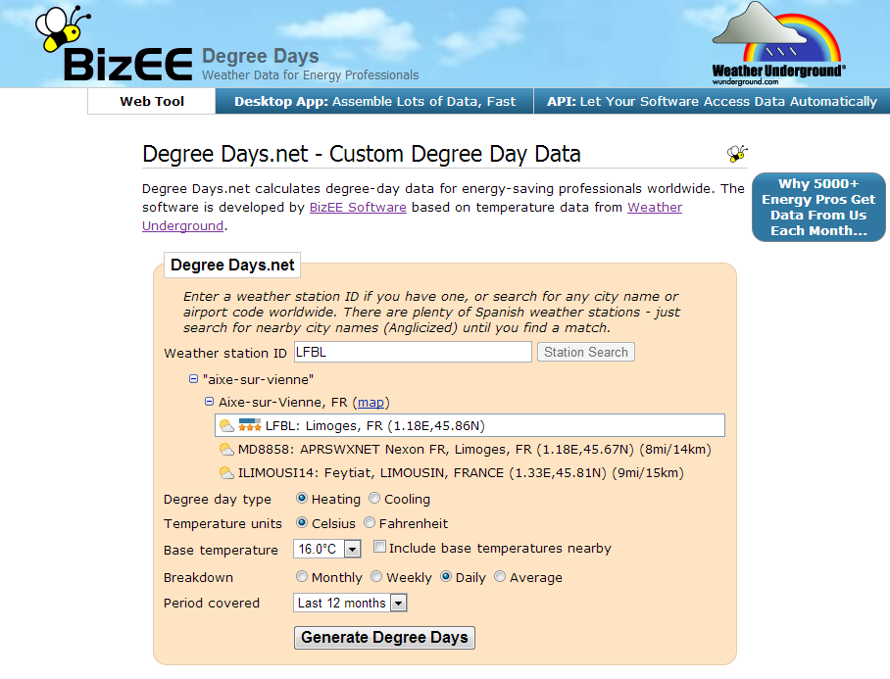890x679 pixels.
Task: Open the map link for Aixe-sur-Vienne
Action: tap(371, 402)
